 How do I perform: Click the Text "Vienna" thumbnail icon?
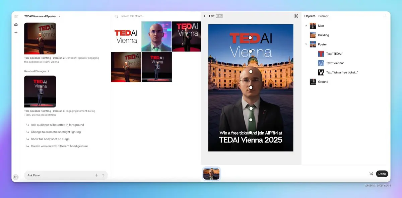(321, 63)
